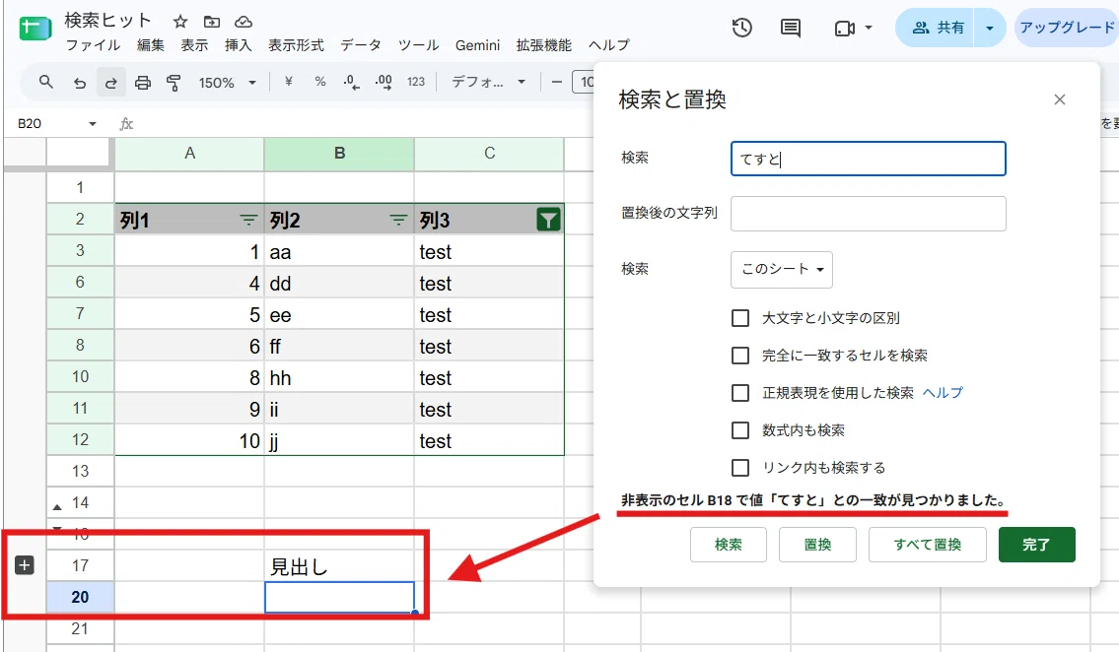Click the ヘルプ link for regex search
Screen dimensions: 1119x652
[x=943, y=393]
